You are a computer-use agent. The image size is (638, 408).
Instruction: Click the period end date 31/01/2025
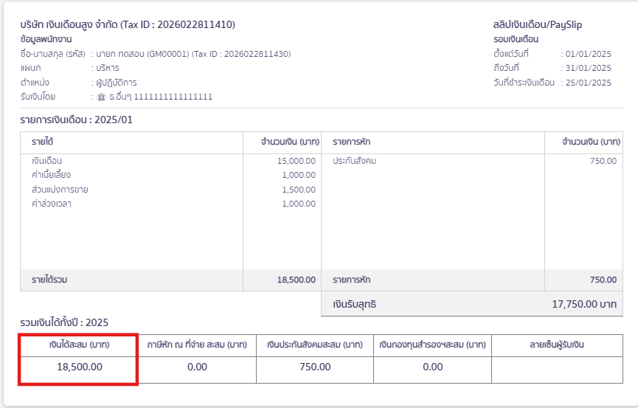pyautogui.click(x=589, y=68)
